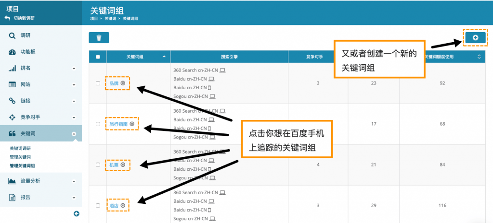Select 管理关键词 submenu item
The width and height of the screenshot is (493, 223).
click(x=20, y=157)
